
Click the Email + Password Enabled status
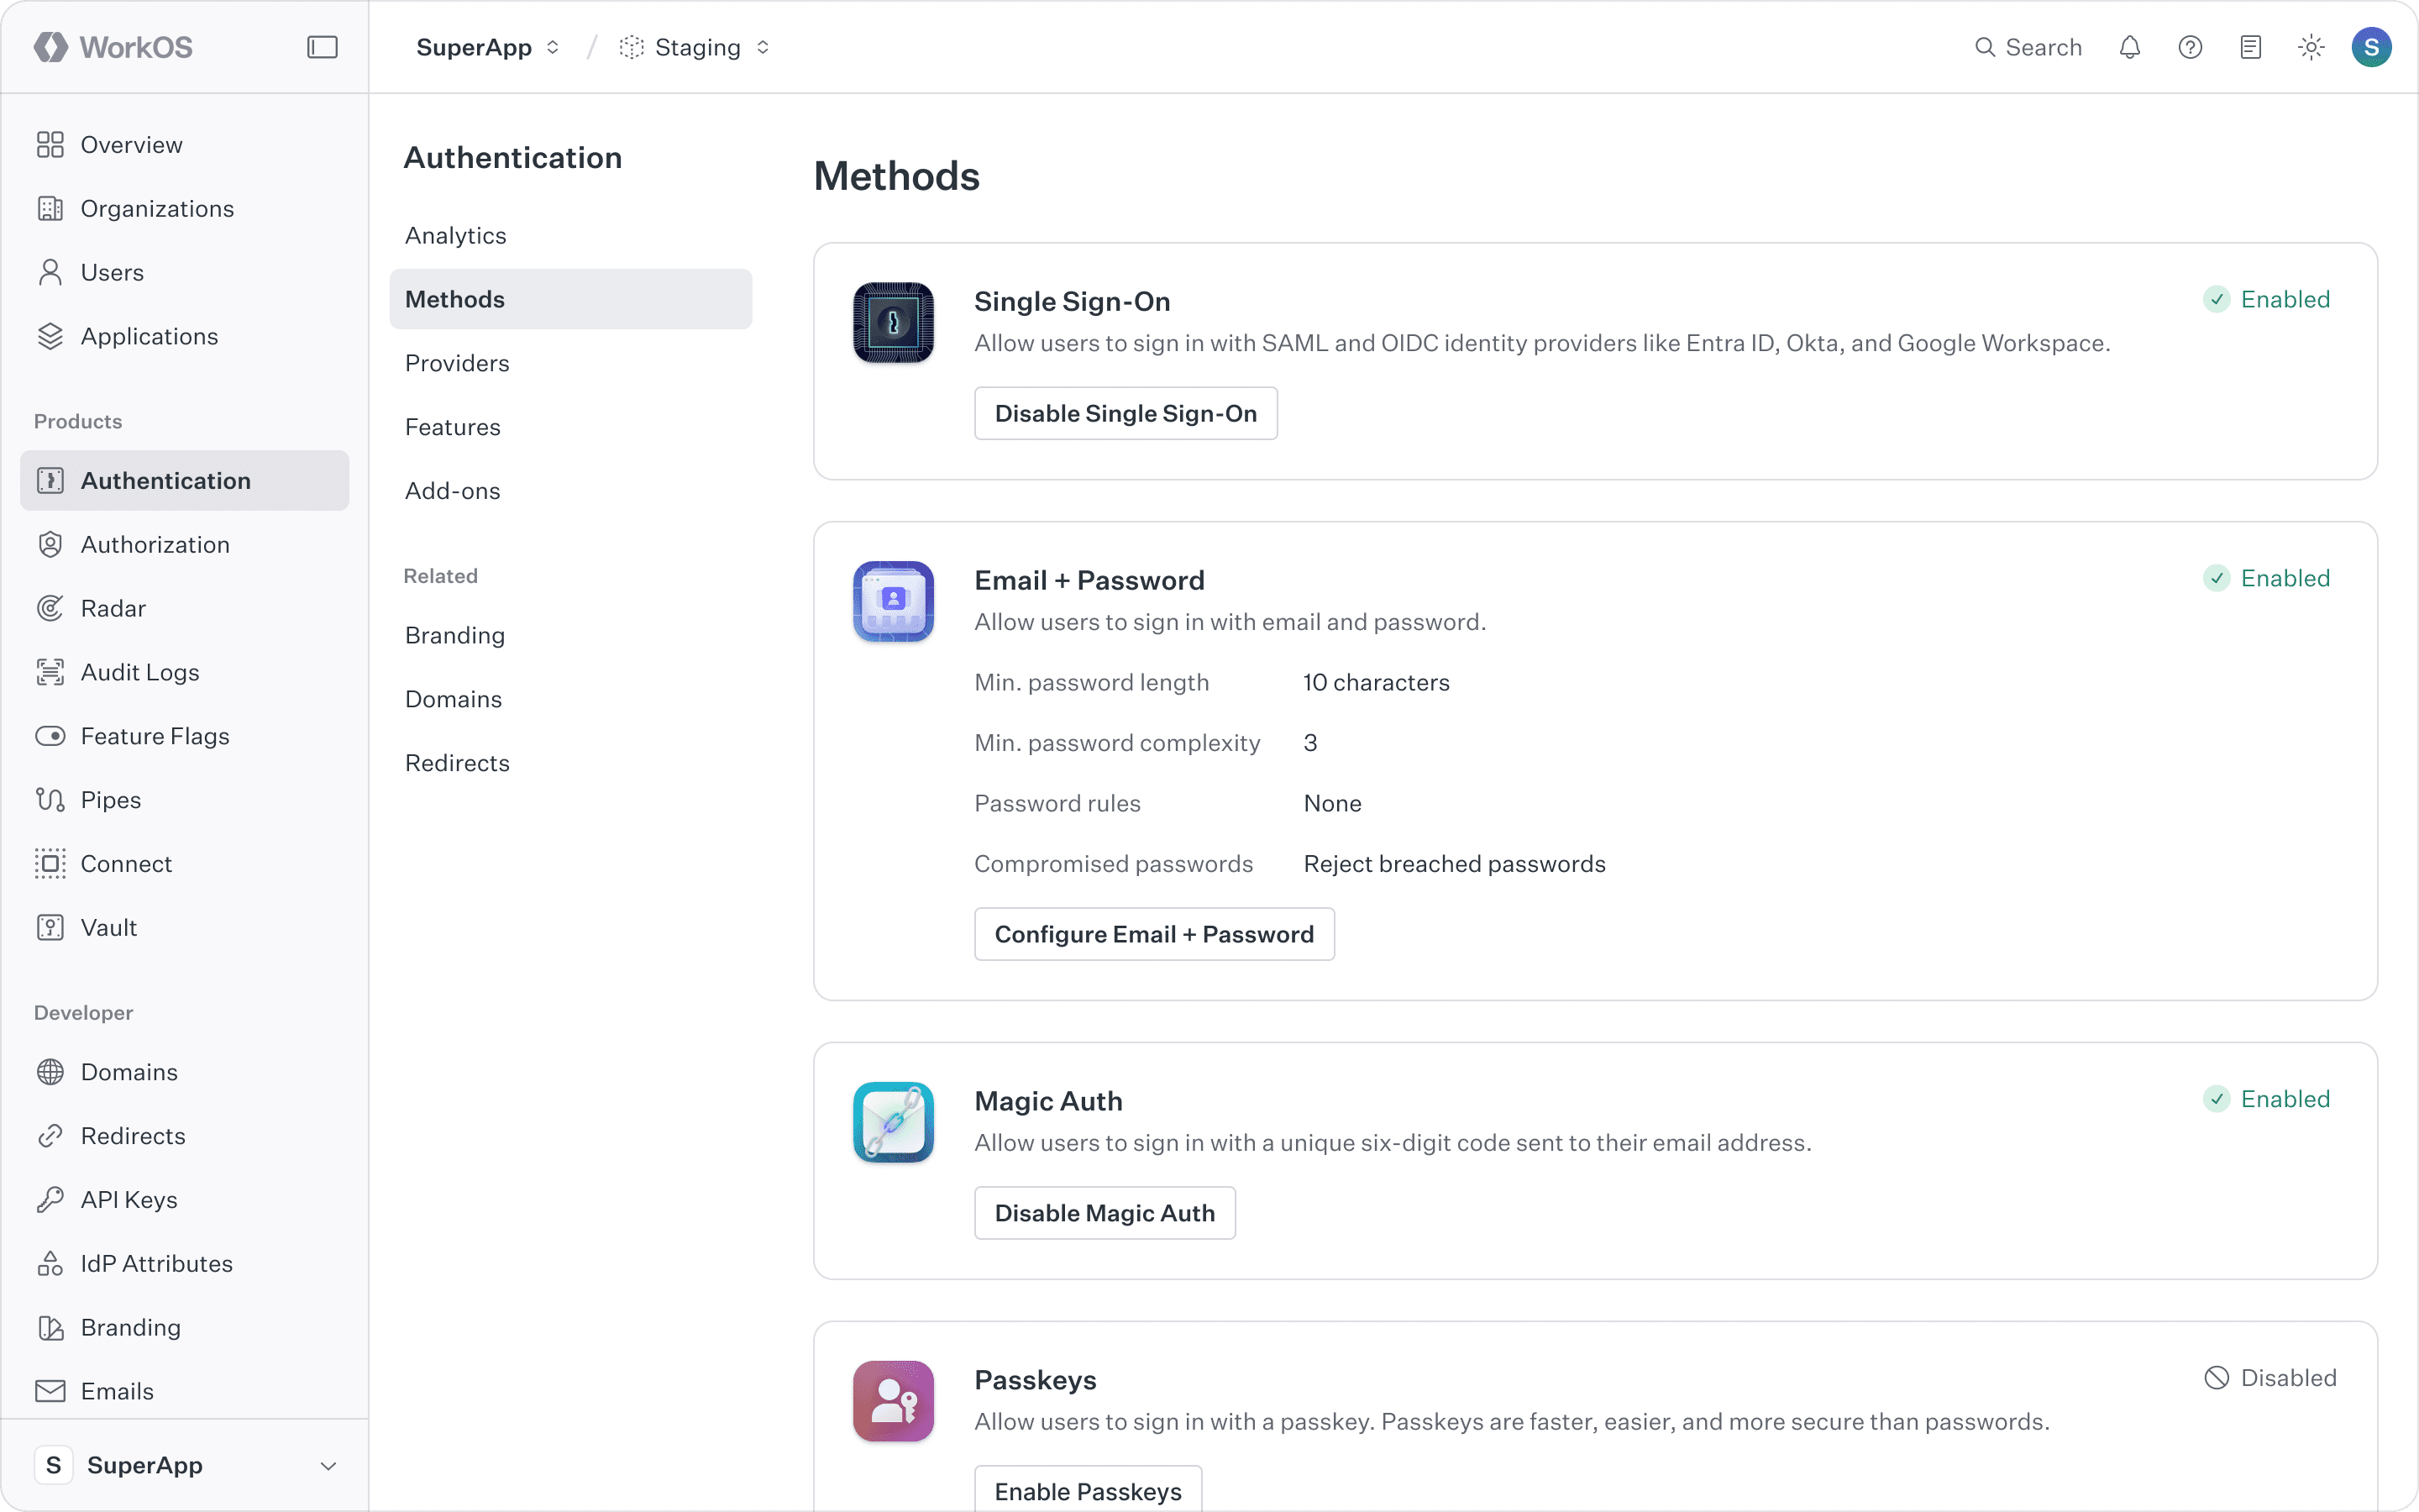(x=2266, y=578)
